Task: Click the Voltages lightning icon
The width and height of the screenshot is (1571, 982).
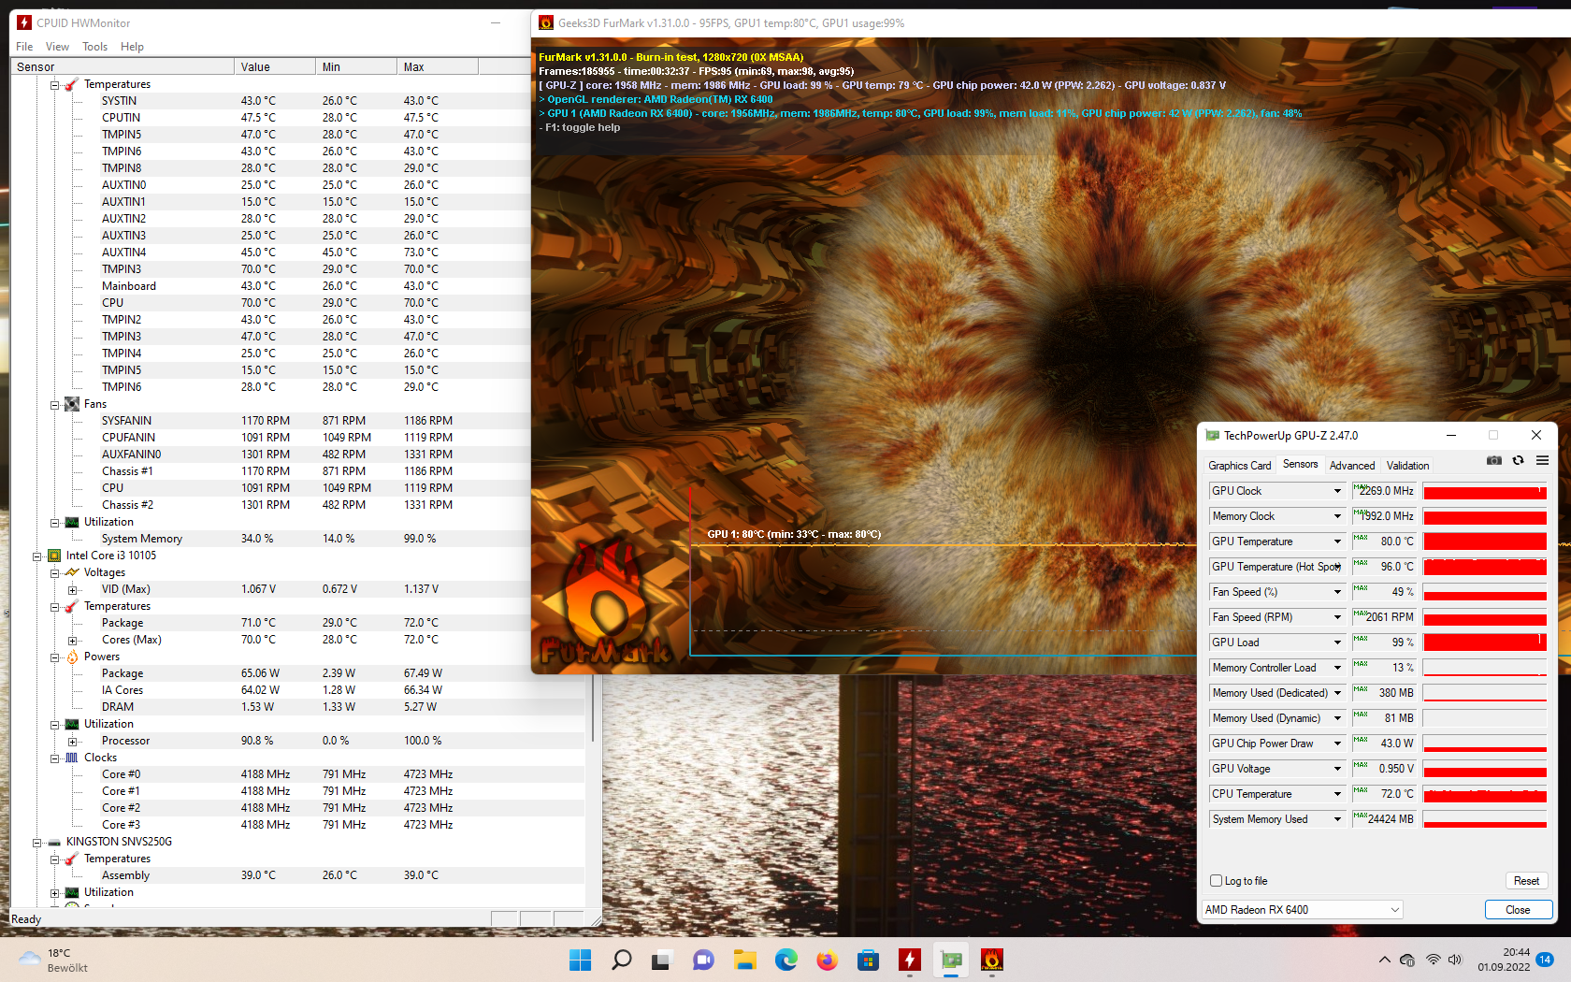Action: pyautogui.click(x=72, y=572)
